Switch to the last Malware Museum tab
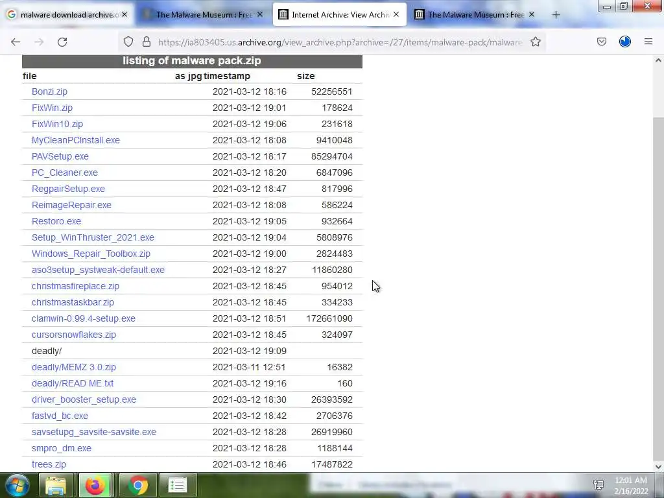The width and height of the screenshot is (664, 498). 475,14
